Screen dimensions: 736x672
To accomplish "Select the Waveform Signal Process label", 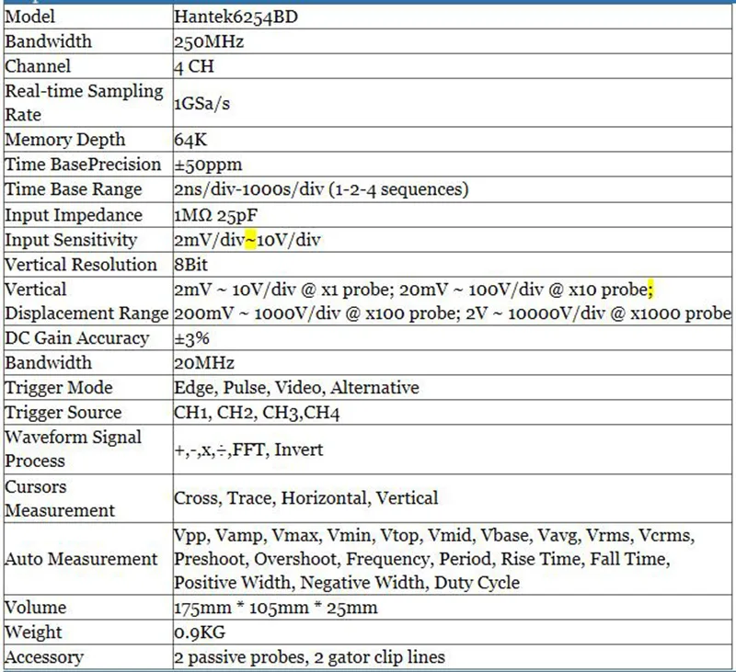I will pyautogui.click(x=73, y=449).
